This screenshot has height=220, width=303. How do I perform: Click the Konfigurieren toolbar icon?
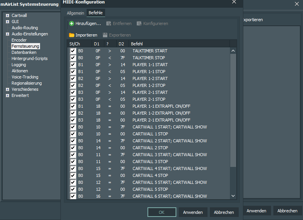tap(139, 24)
